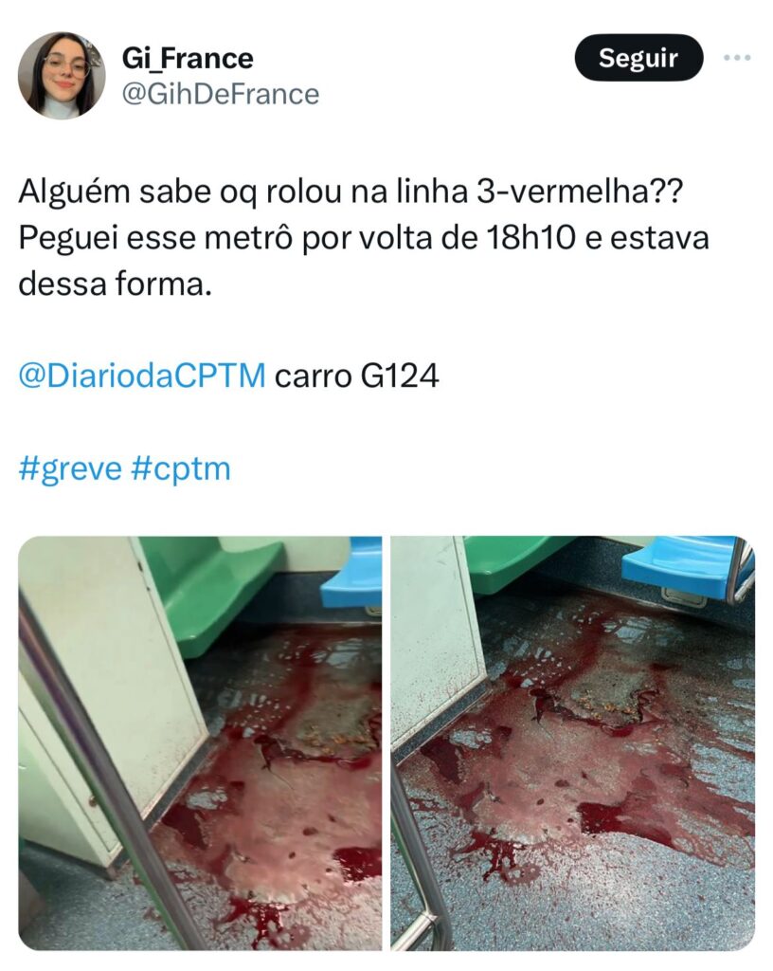Follow the account with the Seguir button
Viewport: 773px width, 971px height.
point(638,58)
